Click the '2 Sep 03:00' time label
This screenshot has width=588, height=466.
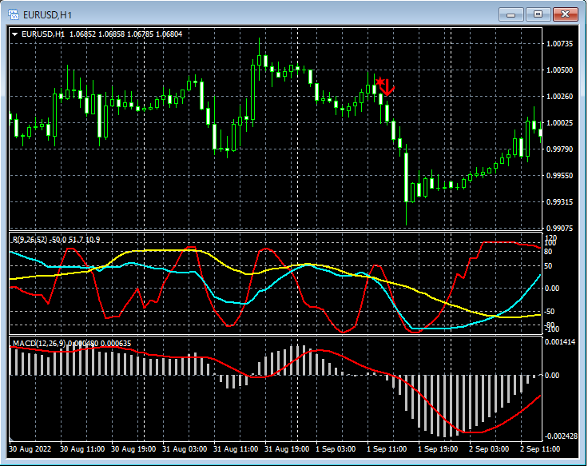pyautogui.click(x=489, y=449)
